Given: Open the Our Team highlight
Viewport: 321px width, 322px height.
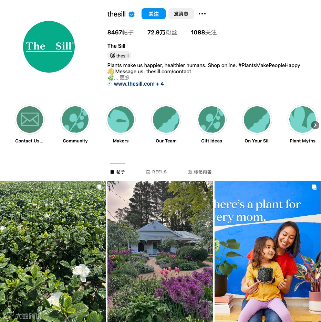Looking at the screenshot, I should point(166,119).
